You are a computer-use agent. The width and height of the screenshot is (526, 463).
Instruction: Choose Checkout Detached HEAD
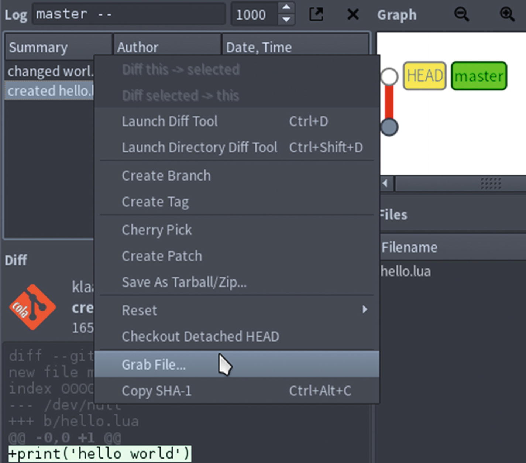tap(237, 336)
